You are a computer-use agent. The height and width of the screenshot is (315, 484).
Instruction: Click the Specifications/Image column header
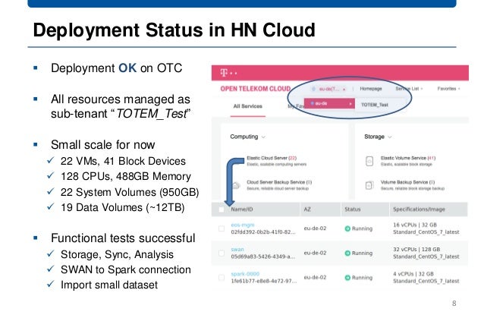419,209
